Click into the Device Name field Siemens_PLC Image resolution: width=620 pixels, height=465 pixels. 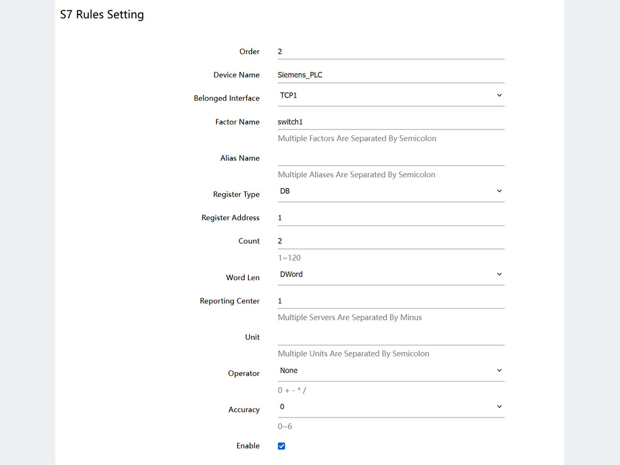point(391,75)
